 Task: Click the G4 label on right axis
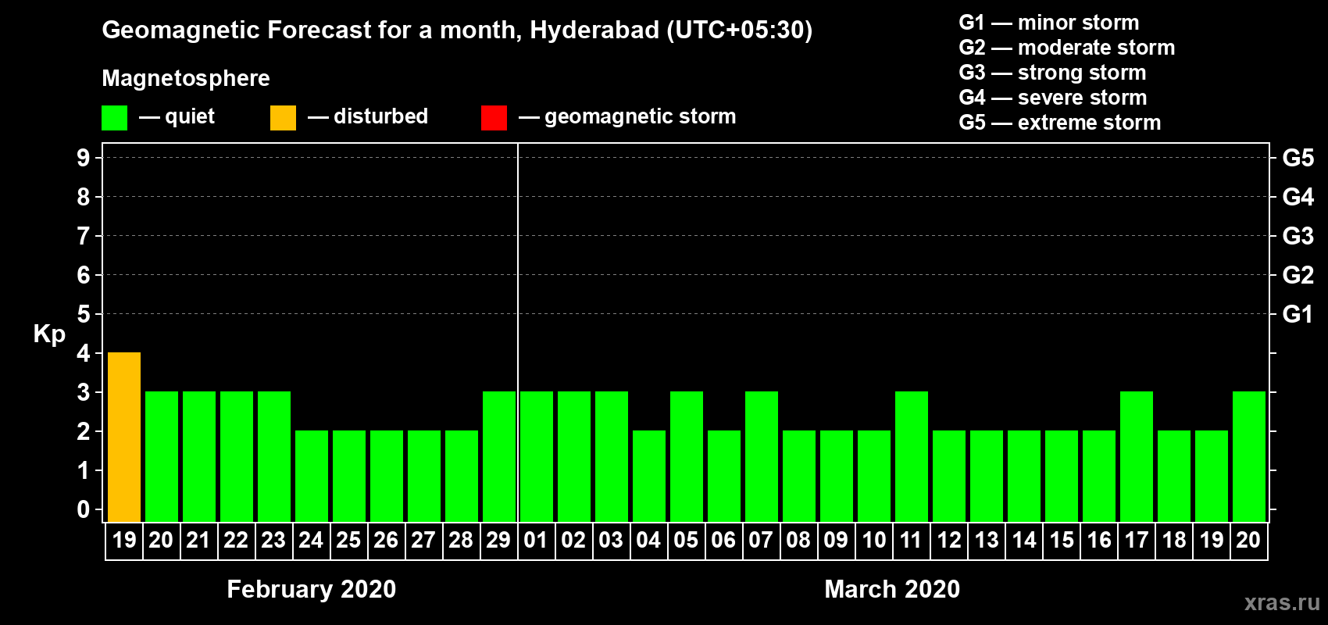tap(1298, 197)
